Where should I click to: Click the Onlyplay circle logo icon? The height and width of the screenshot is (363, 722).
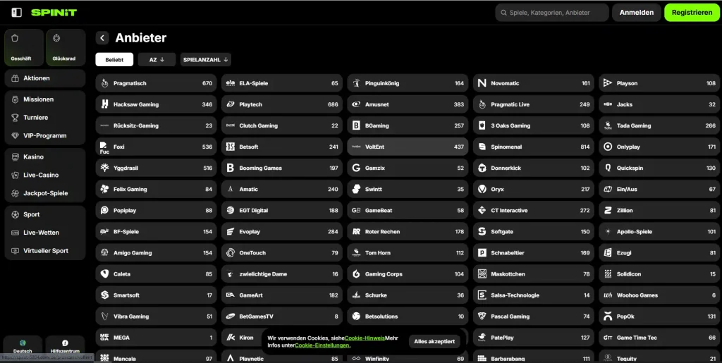pos(608,147)
